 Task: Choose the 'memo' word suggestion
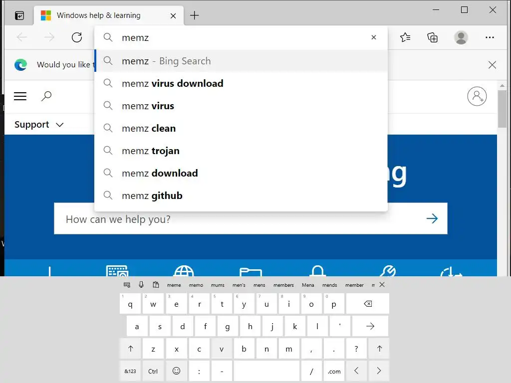(196, 285)
